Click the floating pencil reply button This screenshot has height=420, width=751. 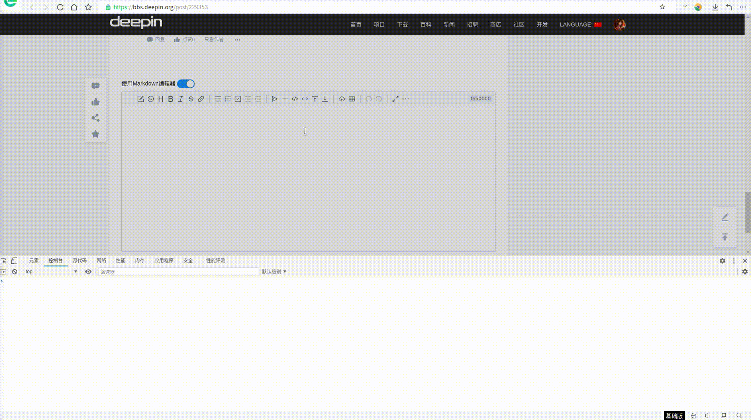point(725,217)
